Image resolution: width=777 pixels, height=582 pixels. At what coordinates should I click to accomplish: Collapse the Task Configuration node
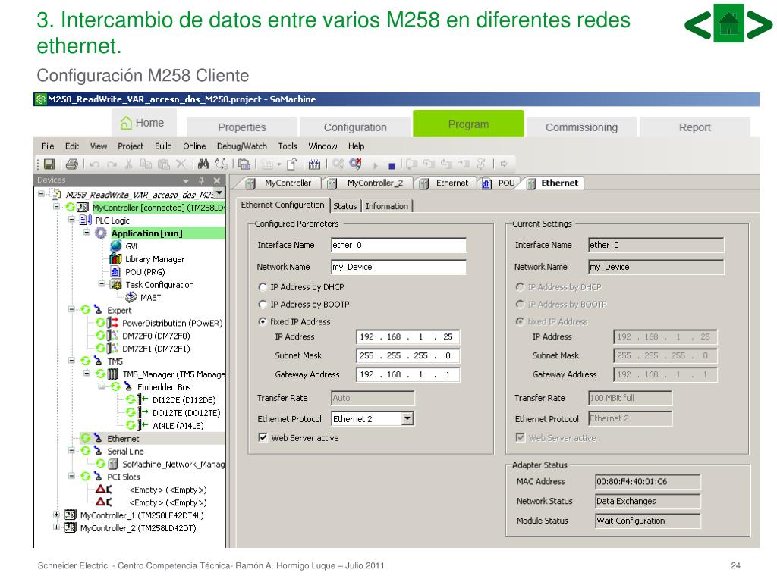(x=102, y=283)
